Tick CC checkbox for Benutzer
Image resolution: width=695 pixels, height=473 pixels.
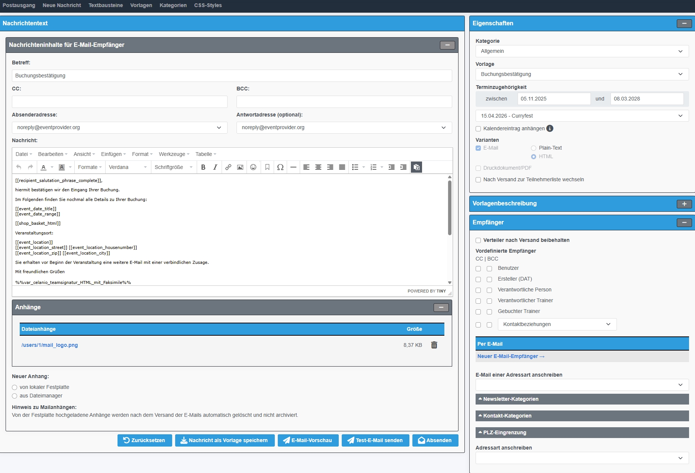[478, 269]
